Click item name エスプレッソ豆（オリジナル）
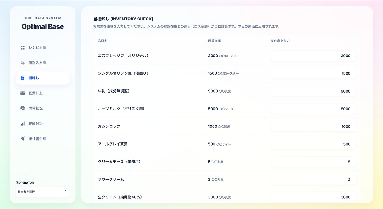Screen dimensions: 383x209 tap(123, 56)
